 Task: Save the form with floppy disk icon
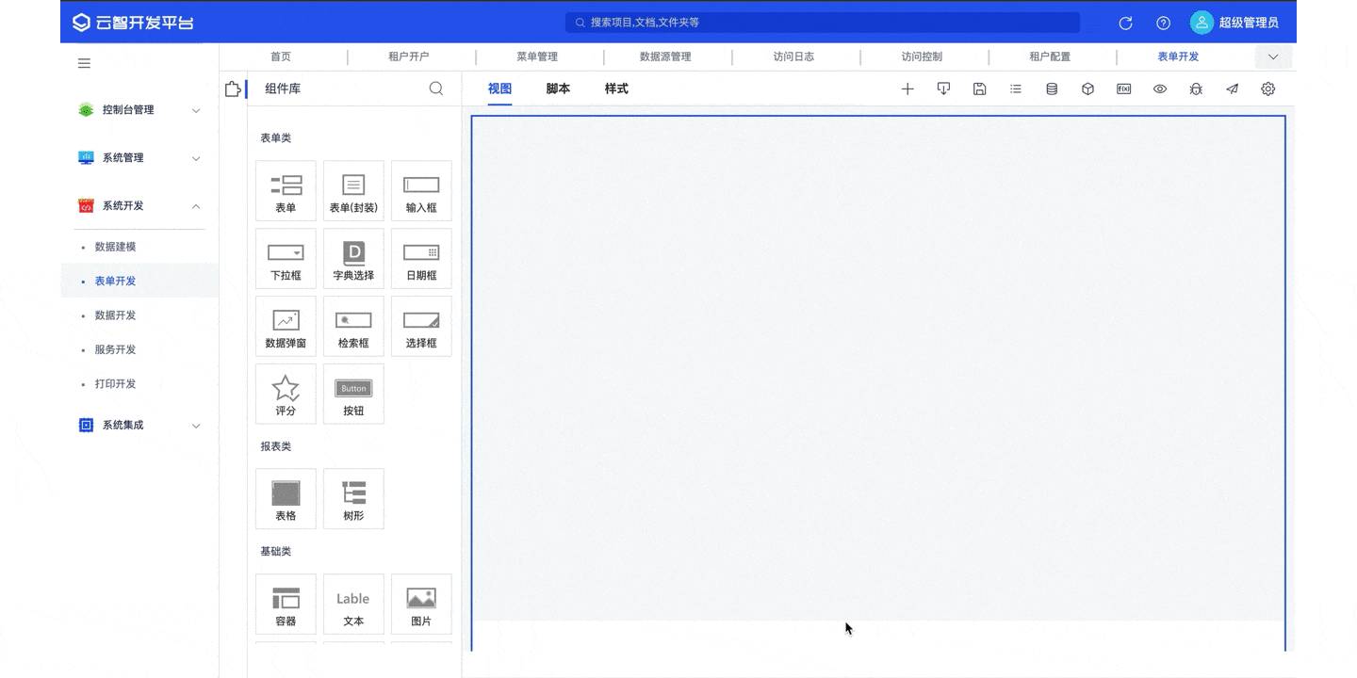tap(980, 89)
